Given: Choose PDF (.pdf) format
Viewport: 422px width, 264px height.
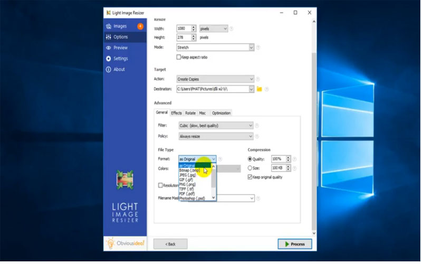Looking at the screenshot, I should click(195, 194).
